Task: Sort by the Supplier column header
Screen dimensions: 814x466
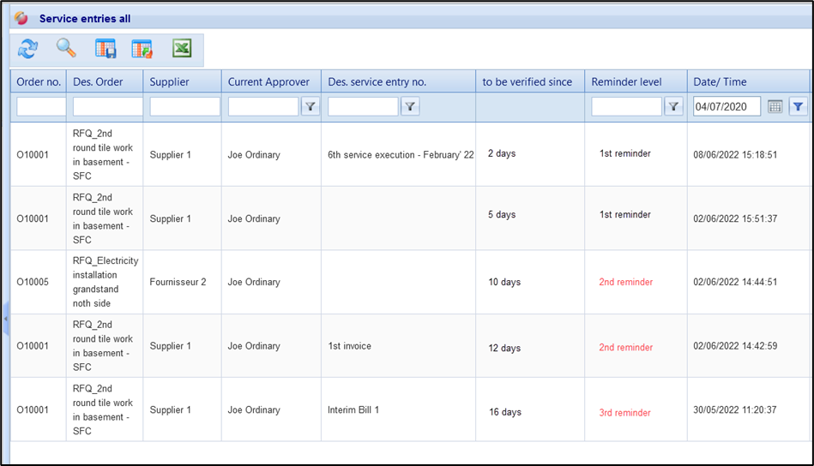Action: [x=170, y=82]
